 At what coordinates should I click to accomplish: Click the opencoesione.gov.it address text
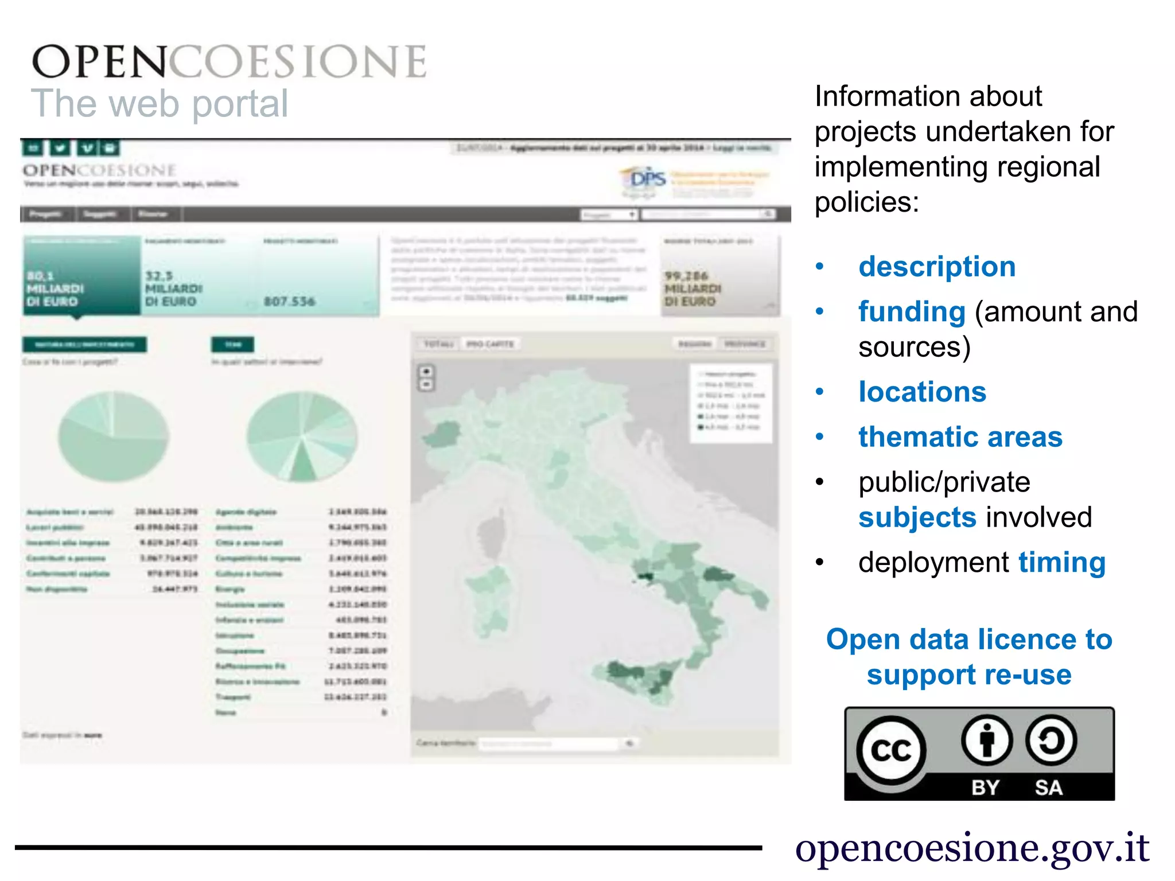(x=972, y=847)
